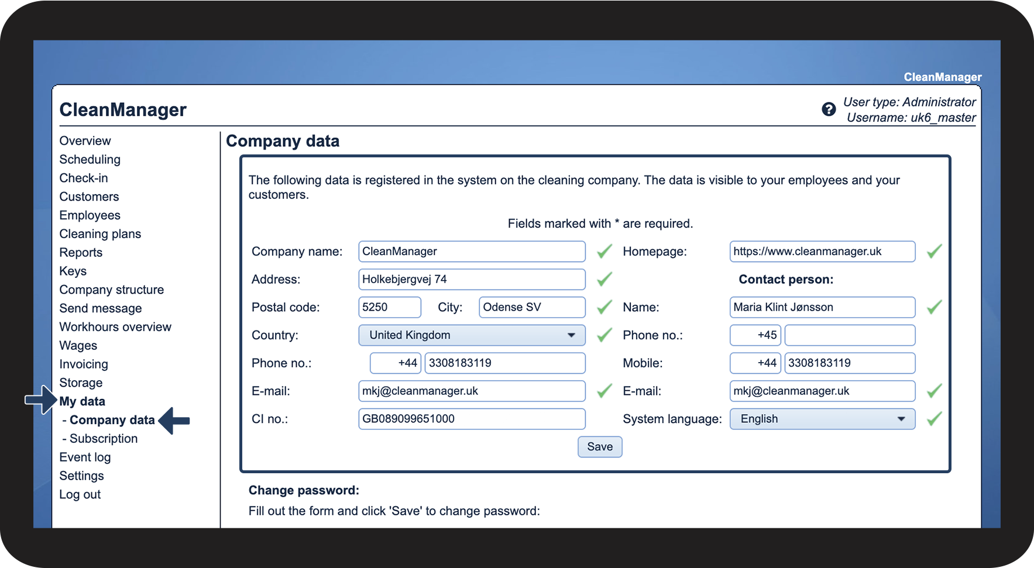Click the Company name input field

pos(471,252)
